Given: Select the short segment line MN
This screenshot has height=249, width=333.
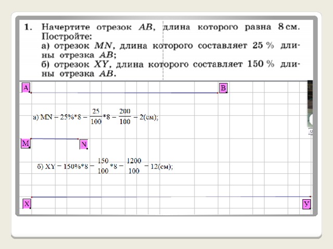Looking at the screenshot, I should [x=55, y=139].
